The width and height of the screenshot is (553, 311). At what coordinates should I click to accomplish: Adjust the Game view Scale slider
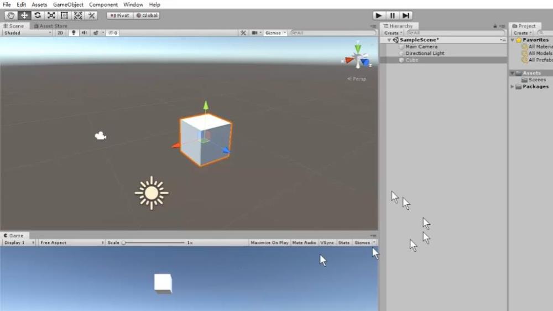124,242
